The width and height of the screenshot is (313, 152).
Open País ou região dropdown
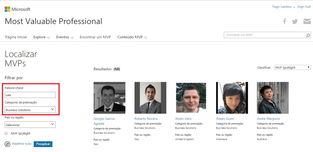click(x=30, y=125)
